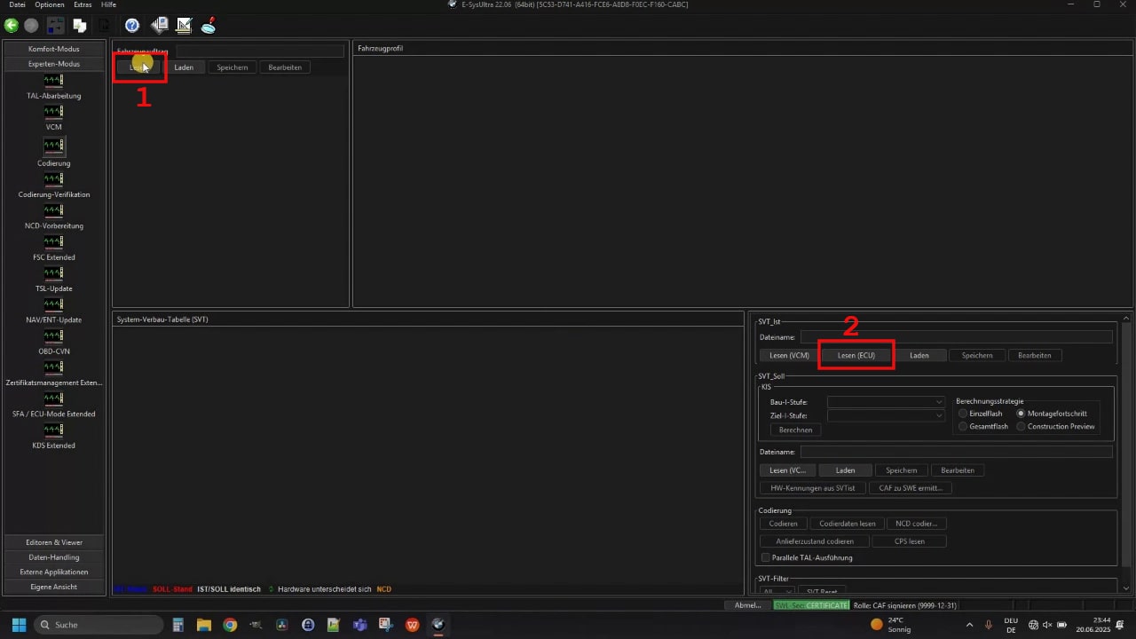Click the green back arrow toolbar icon
Image resolution: width=1136 pixels, height=639 pixels.
[x=12, y=26]
